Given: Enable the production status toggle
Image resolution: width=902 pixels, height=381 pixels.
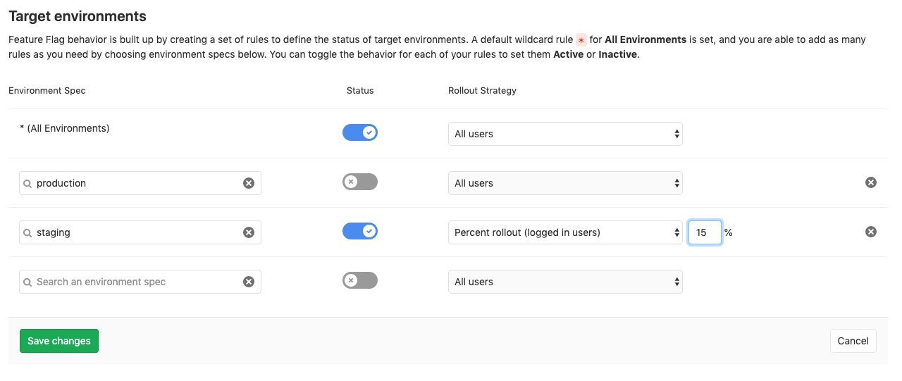Looking at the screenshot, I should tap(360, 182).
